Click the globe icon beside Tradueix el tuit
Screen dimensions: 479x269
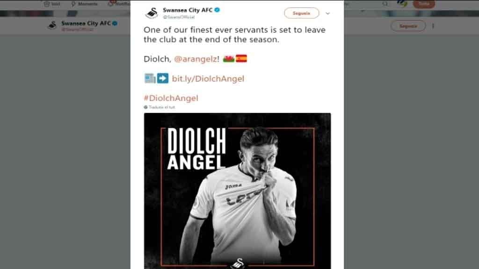146,107
